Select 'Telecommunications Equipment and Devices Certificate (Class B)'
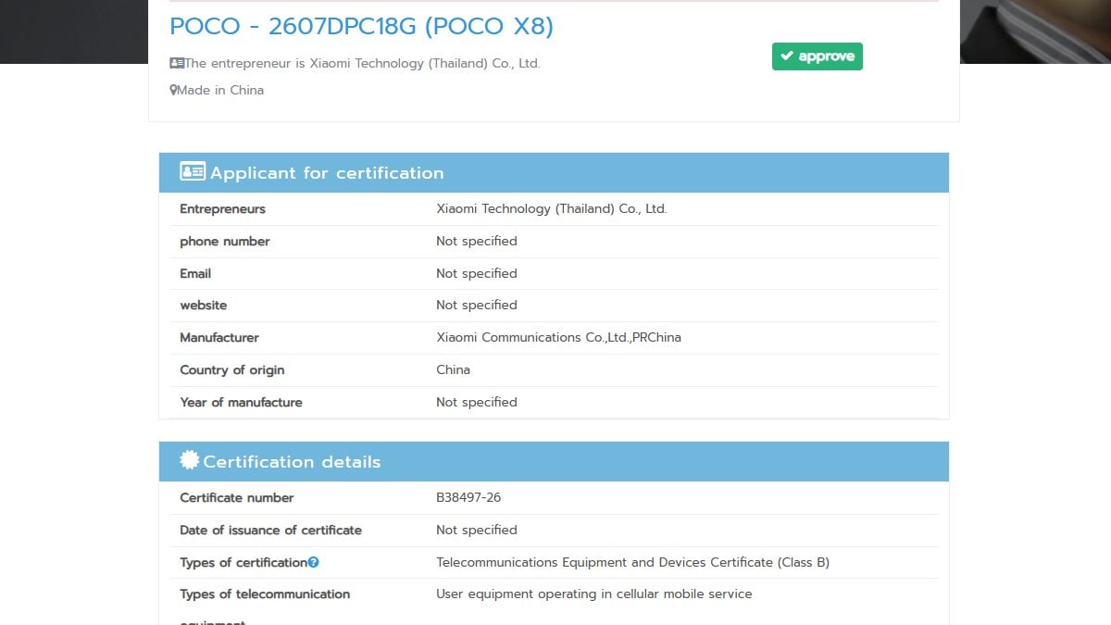 click(x=632, y=562)
